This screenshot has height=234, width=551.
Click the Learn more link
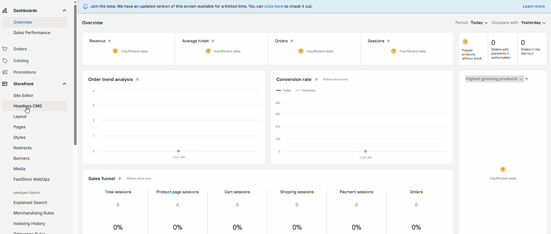[x=534, y=6]
